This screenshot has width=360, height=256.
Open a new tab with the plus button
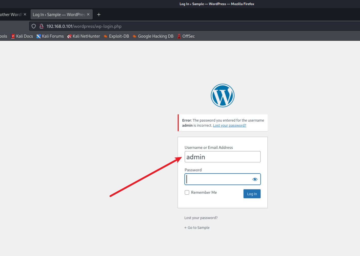pos(99,15)
